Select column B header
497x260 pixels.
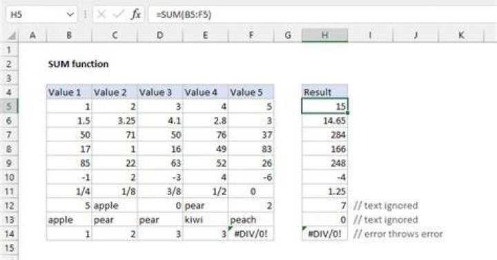[69, 35]
